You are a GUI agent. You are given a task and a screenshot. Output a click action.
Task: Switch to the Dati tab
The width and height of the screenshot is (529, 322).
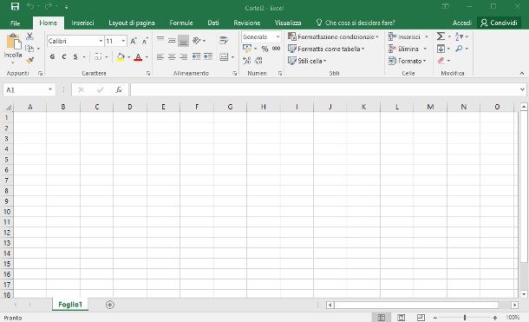(213, 23)
